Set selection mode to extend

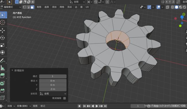click(x=21, y=2)
